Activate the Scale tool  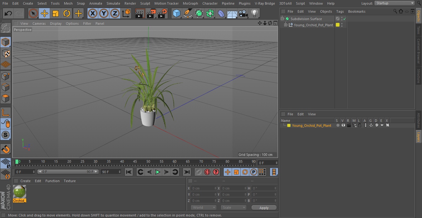coord(56,13)
